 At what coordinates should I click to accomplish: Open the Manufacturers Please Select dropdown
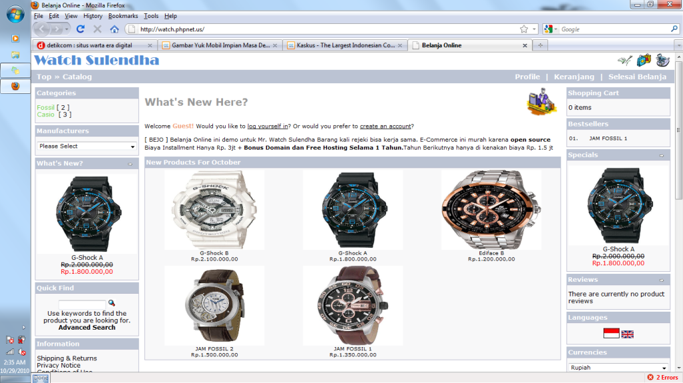point(87,147)
